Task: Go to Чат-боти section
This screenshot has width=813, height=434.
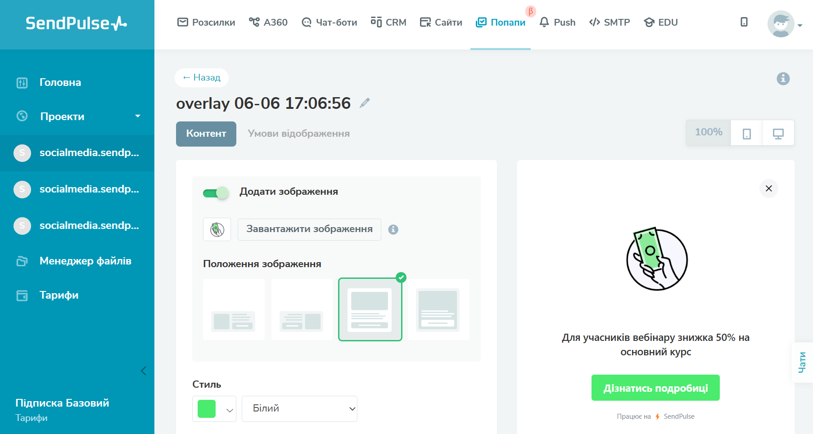Action: [329, 22]
